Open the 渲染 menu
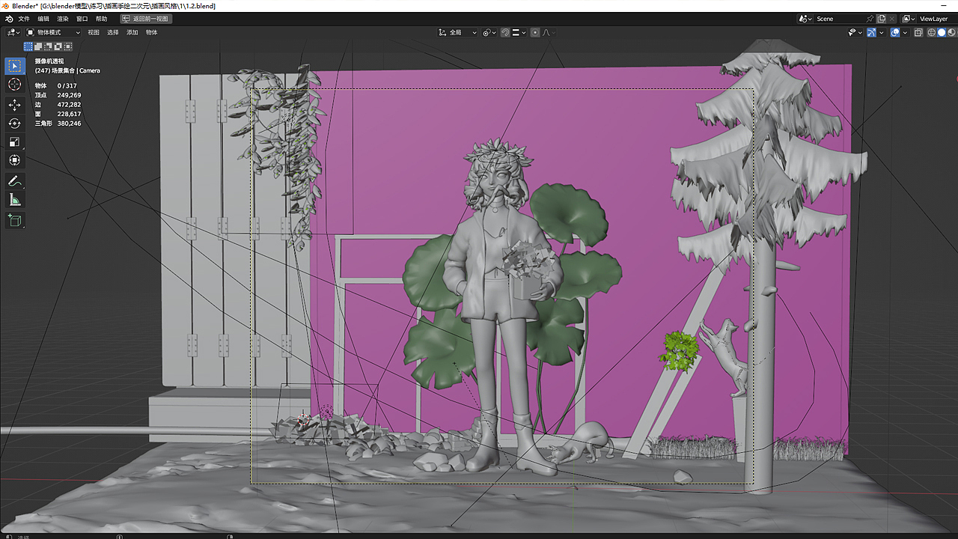958x539 pixels. (62, 18)
